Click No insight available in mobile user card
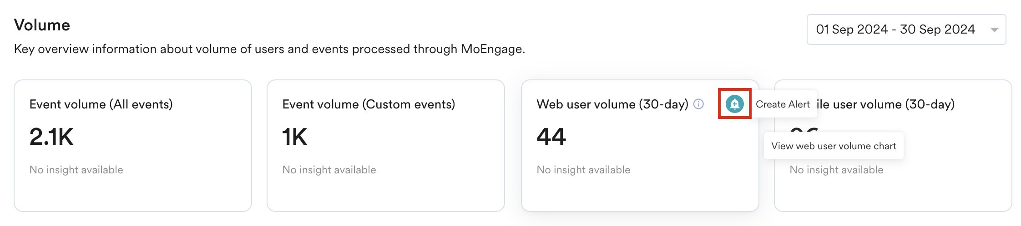 click(x=836, y=170)
